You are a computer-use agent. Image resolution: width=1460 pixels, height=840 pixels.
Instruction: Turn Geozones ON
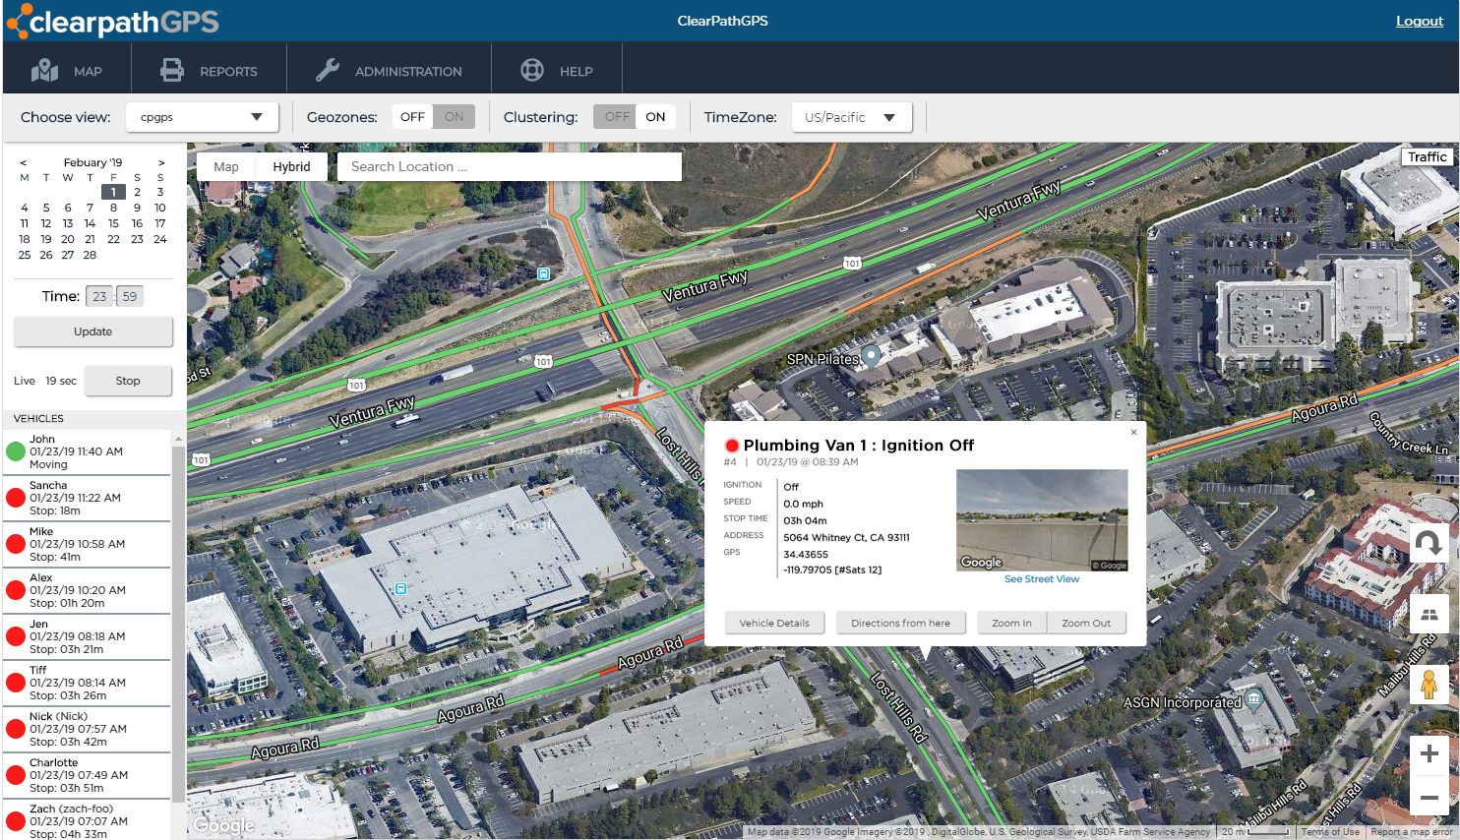tap(454, 117)
